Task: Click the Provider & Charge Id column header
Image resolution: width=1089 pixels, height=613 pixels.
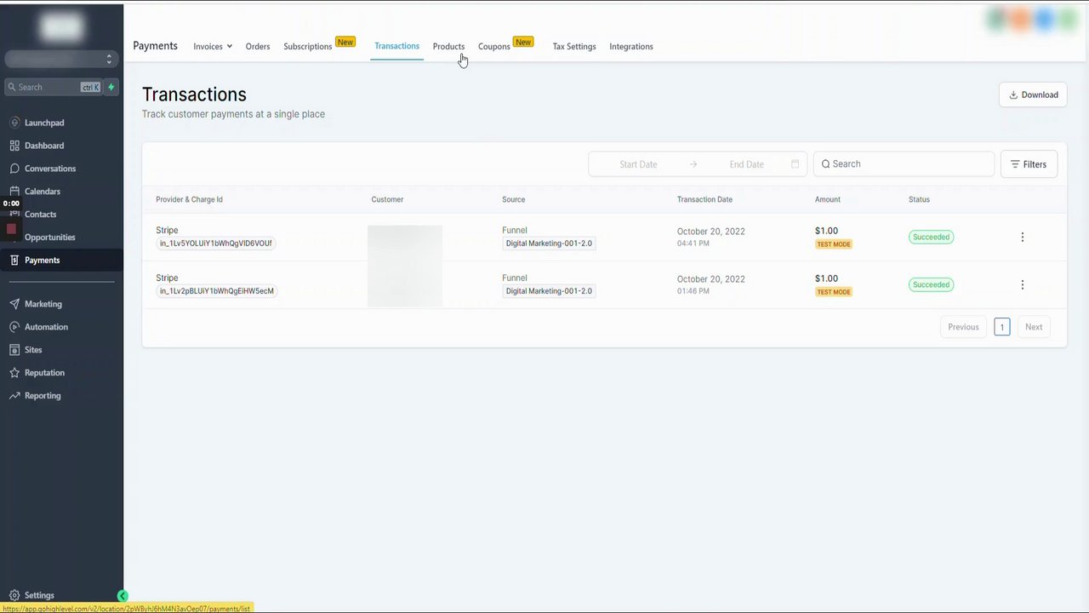Action: coord(189,199)
